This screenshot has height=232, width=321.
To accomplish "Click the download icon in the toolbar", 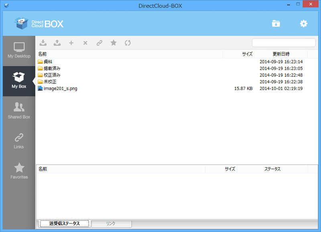I will (x=43, y=42).
